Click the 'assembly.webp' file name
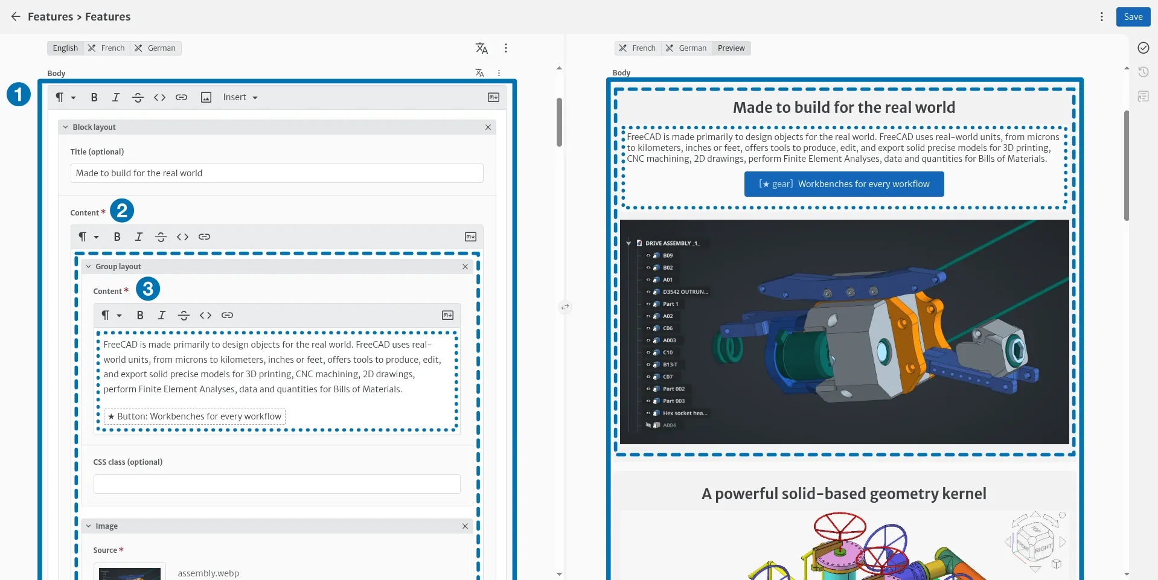Image resolution: width=1158 pixels, height=580 pixels. (208, 573)
